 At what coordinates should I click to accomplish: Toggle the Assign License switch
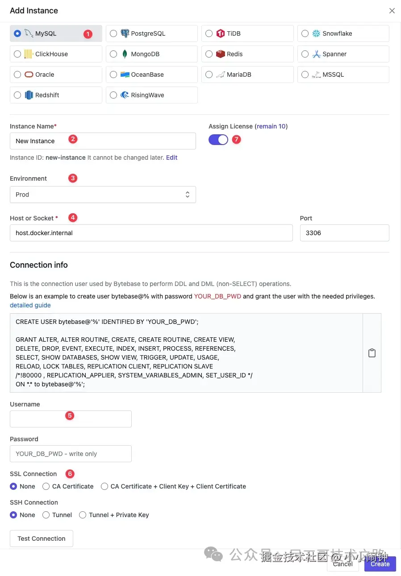218,140
